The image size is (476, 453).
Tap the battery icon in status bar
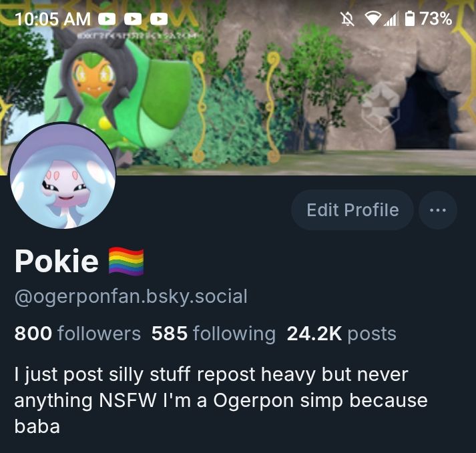410,19
